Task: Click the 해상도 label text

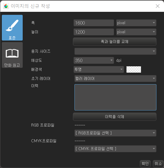Action: click(x=37, y=60)
